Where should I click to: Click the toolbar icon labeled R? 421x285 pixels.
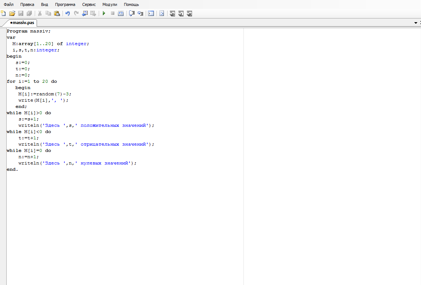(189, 14)
